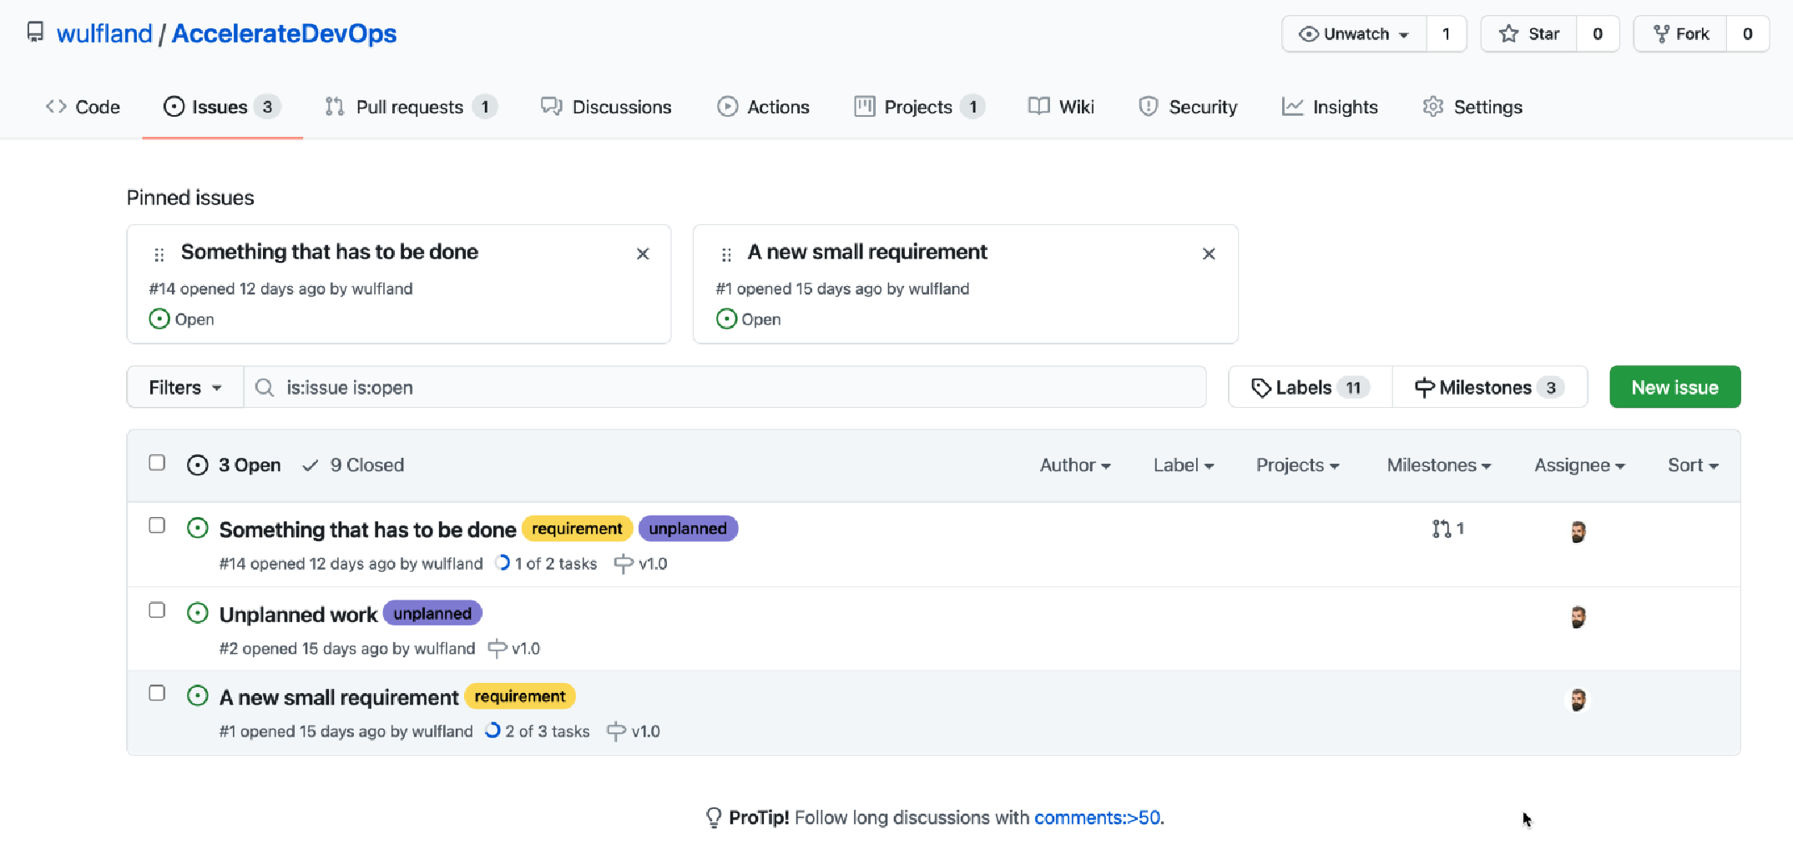The width and height of the screenshot is (1793, 864).
Task: Click drag handle on 'Something that has to be done' pinned card
Action: (x=159, y=254)
